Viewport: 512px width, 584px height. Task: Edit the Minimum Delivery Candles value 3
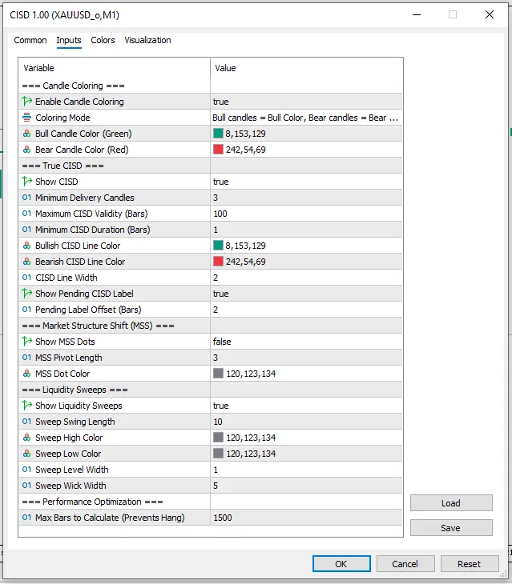tap(306, 198)
